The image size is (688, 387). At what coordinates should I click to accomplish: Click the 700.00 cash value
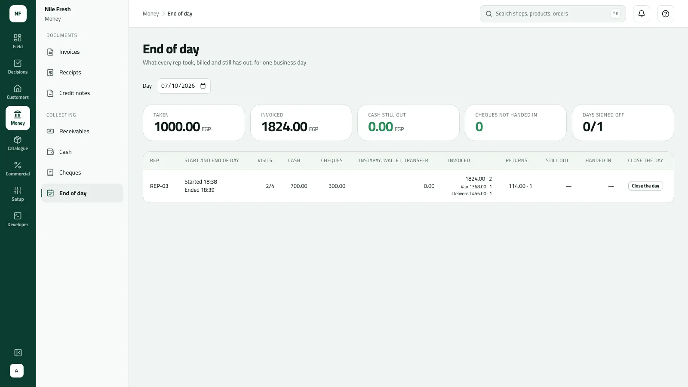(x=299, y=186)
